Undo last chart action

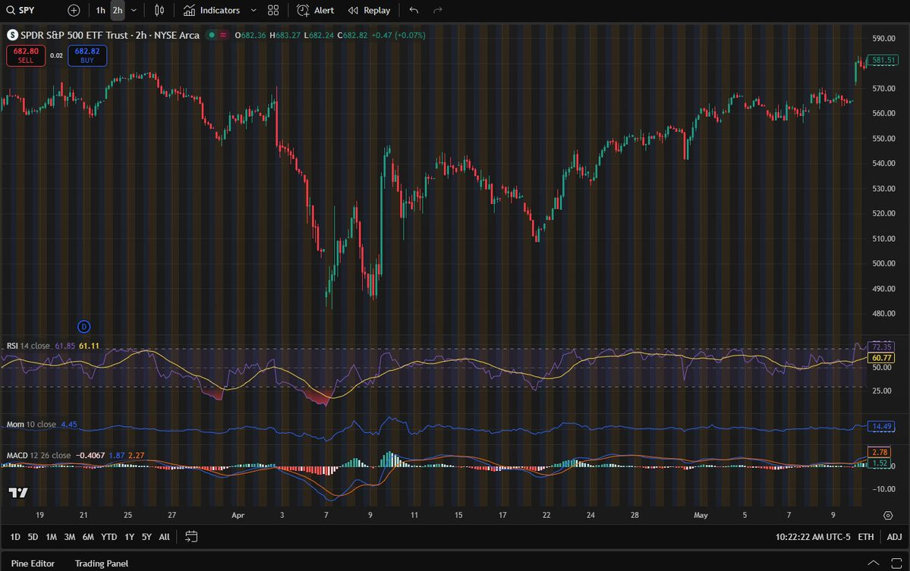(x=413, y=11)
